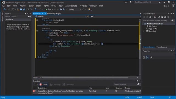
Task: Click the Step Over debug icon
Action: [64, 9]
